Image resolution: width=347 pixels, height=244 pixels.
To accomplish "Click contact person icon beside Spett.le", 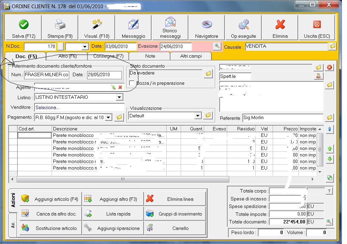I will pyautogui.click(x=318, y=76).
